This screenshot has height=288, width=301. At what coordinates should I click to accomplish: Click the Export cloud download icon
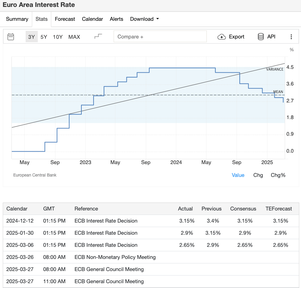pyautogui.click(x=222, y=37)
